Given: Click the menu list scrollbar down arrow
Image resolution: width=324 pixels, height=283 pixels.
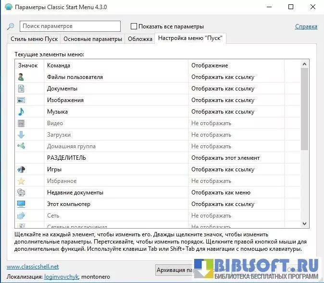Looking at the screenshot, I should point(304,223).
